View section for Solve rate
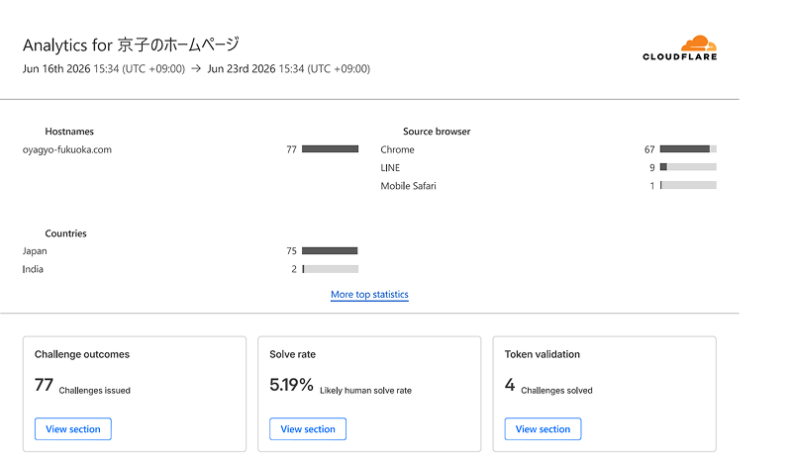Screen dimensions: 792x462 [308, 428]
